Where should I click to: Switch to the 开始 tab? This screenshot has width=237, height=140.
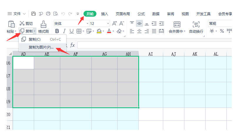point(90,14)
